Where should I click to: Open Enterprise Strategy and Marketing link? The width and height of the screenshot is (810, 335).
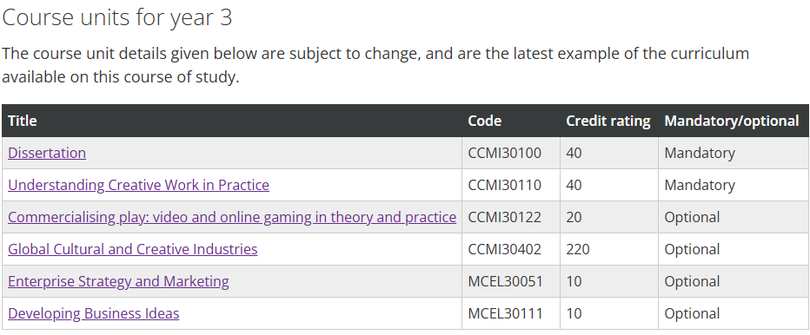pyautogui.click(x=118, y=281)
